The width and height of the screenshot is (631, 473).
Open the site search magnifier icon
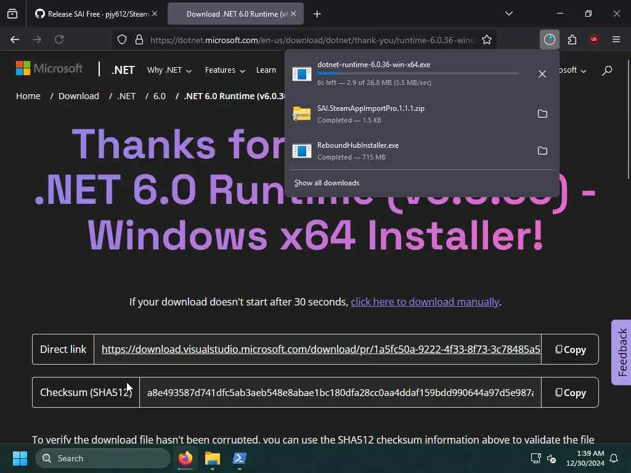[x=607, y=70]
